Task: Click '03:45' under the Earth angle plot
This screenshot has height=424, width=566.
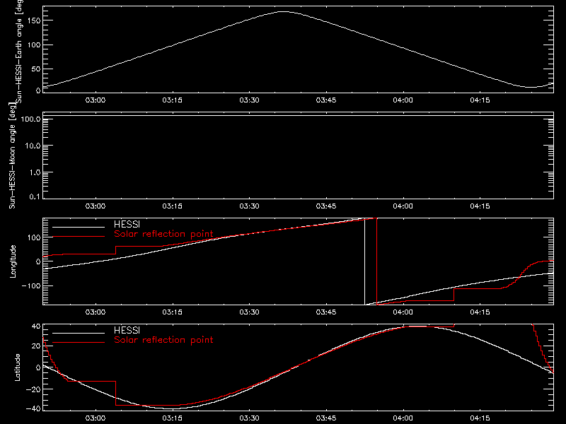Action: 326,100
